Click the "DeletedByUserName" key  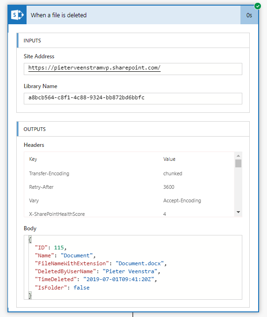tap(65, 271)
